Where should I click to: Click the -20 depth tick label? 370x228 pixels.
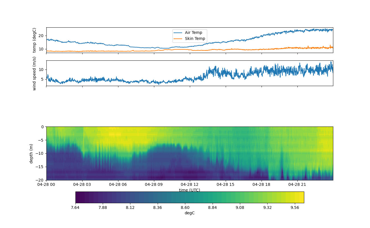point(40,180)
